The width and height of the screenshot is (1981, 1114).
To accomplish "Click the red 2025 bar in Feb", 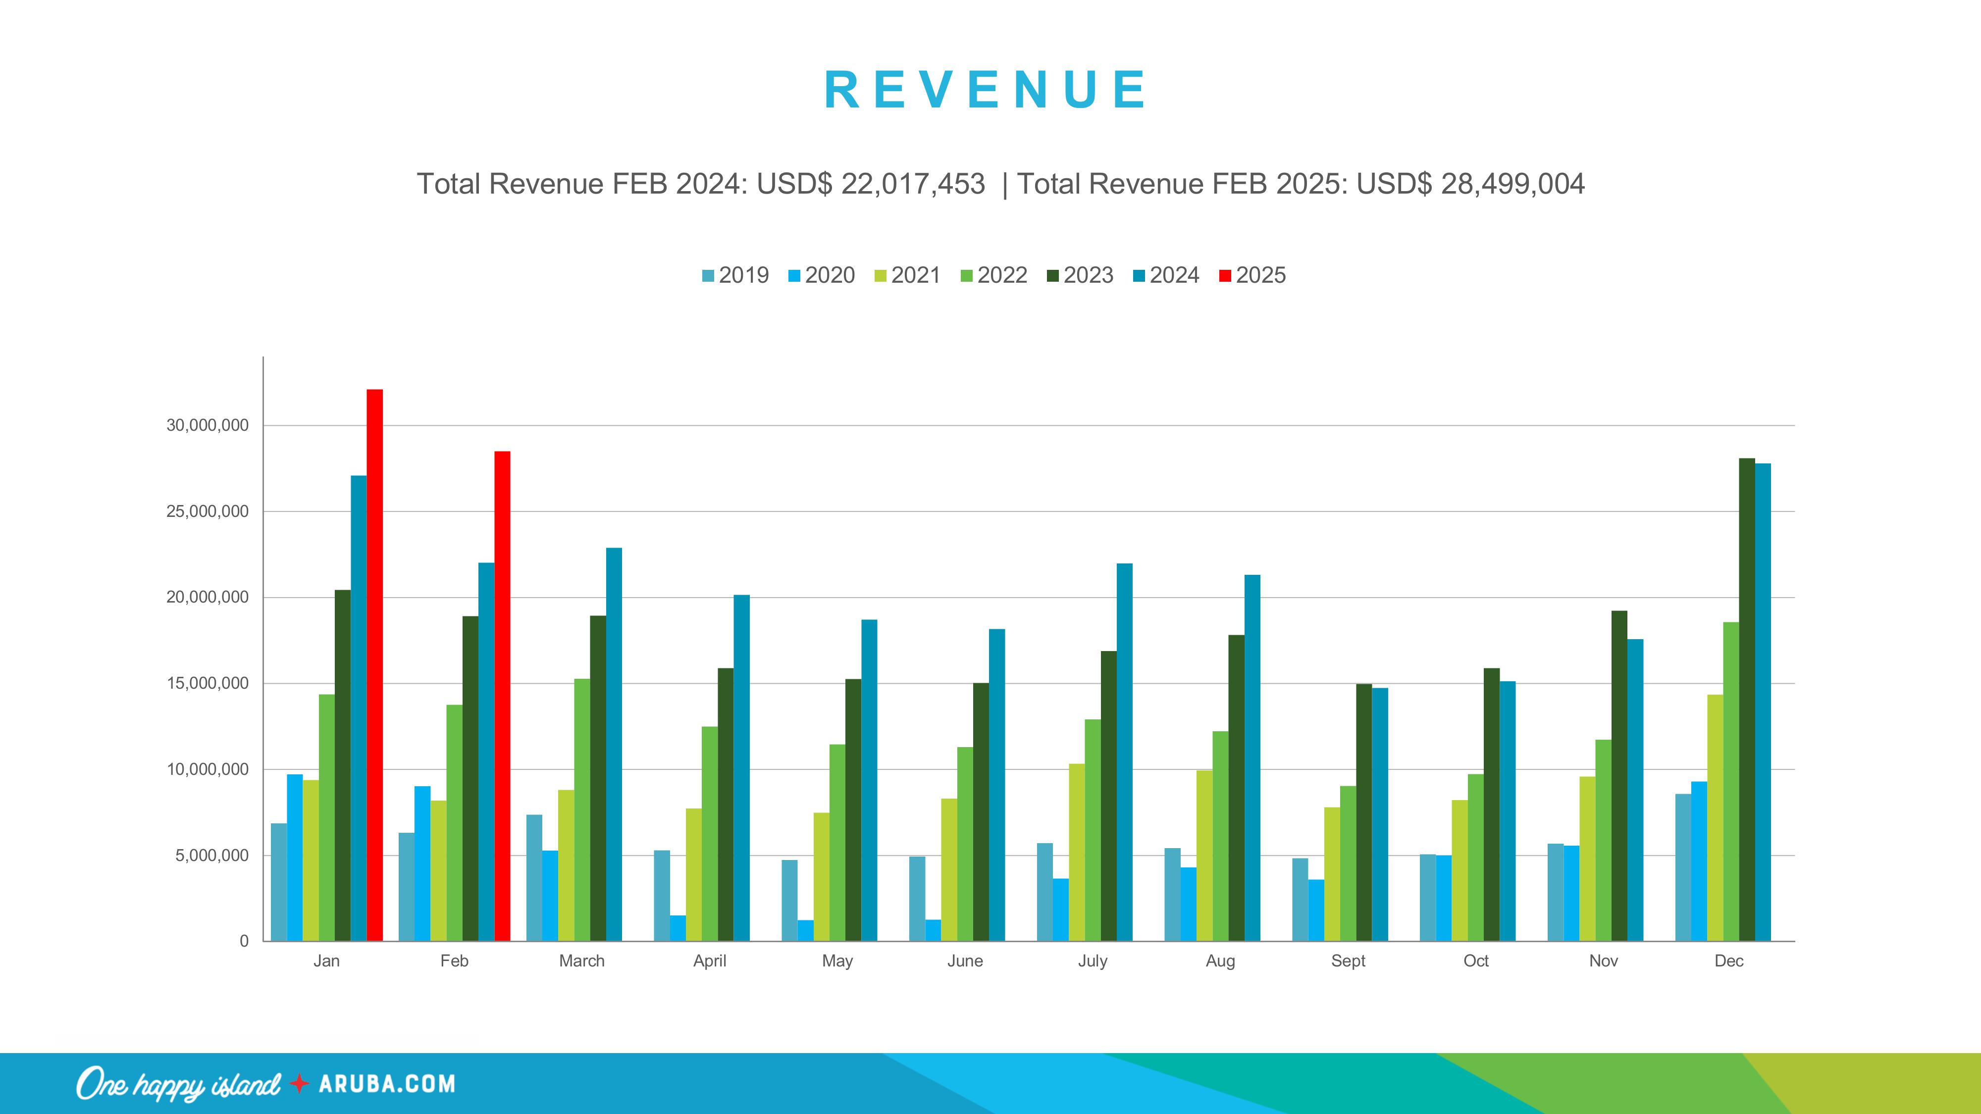I will click(x=502, y=696).
